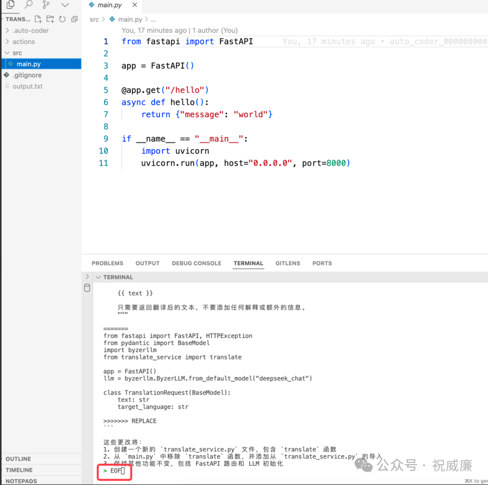The image size is (488, 485).
Task: Click terminal text 'target_language: str'
Action: point(153,407)
